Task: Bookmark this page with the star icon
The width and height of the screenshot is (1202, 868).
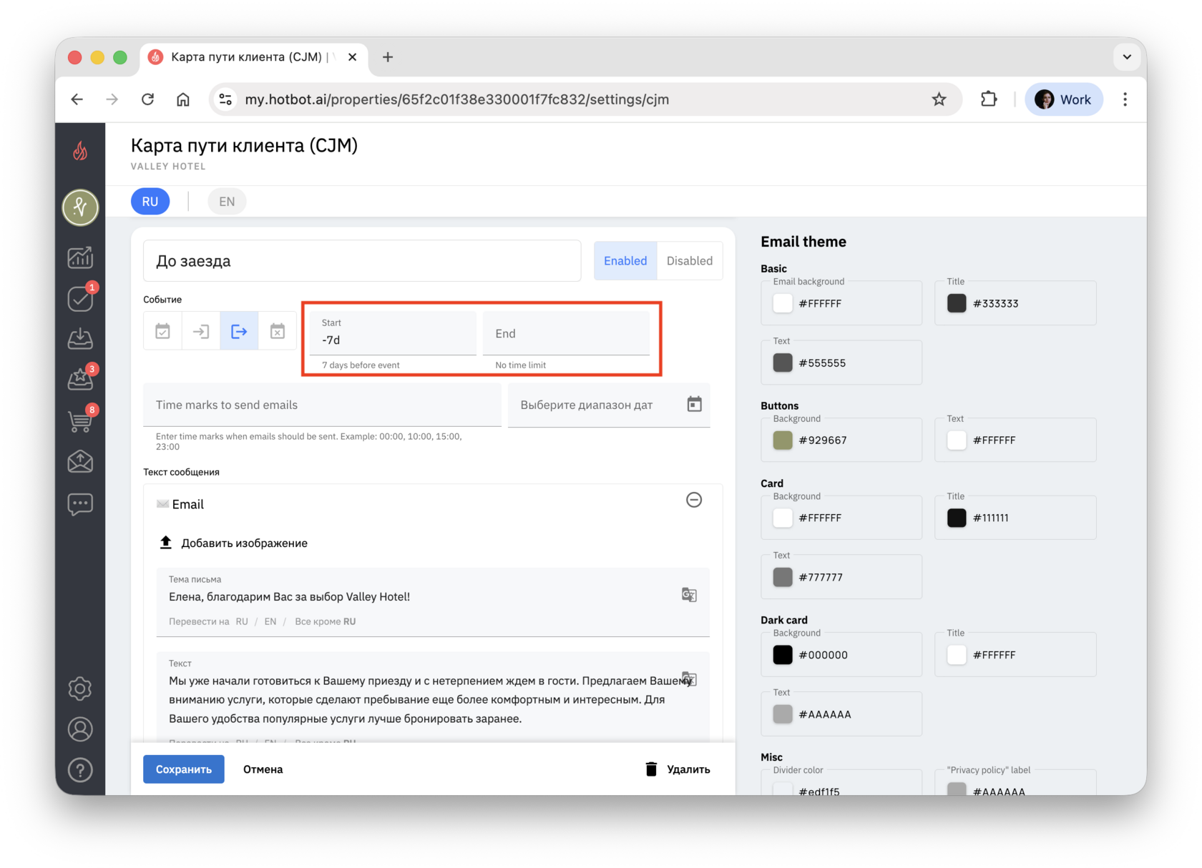Action: coord(939,99)
